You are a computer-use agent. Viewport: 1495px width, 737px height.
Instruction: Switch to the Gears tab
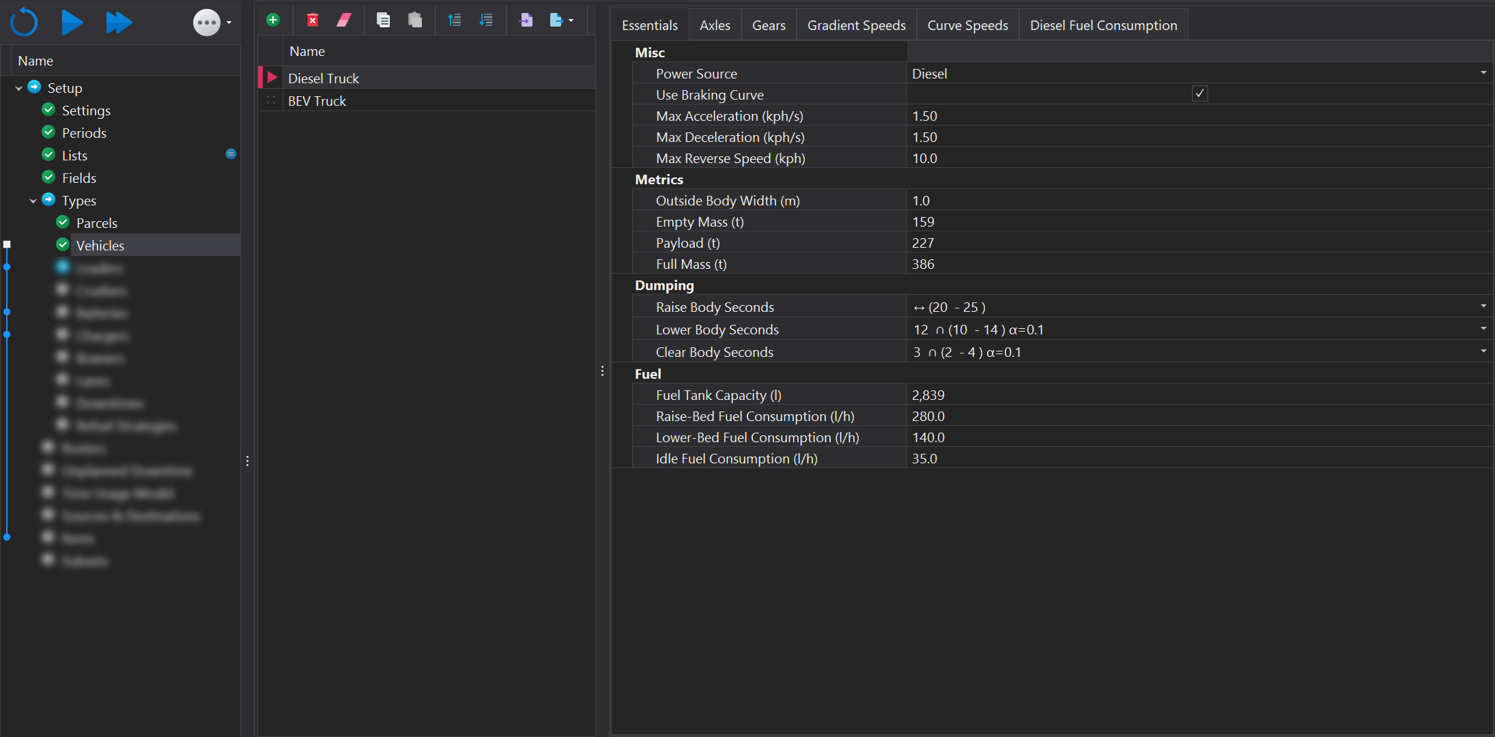click(769, 25)
